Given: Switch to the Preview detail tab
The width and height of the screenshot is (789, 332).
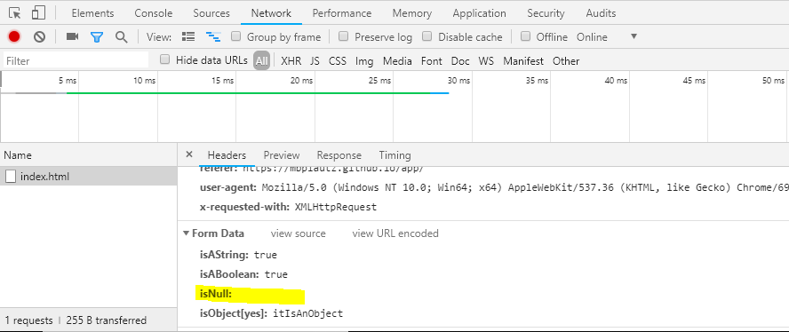Looking at the screenshot, I should click(282, 155).
